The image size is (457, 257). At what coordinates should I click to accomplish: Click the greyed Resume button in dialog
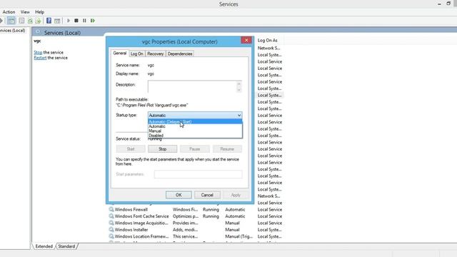[227, 149]
